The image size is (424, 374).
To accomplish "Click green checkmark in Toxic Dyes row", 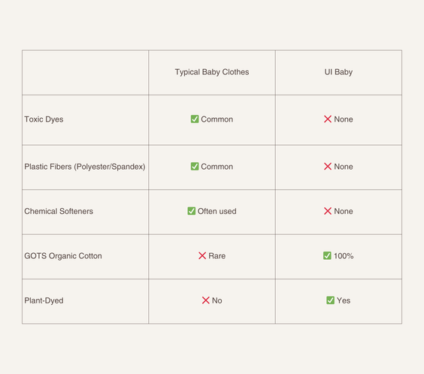I will [195, 119].
